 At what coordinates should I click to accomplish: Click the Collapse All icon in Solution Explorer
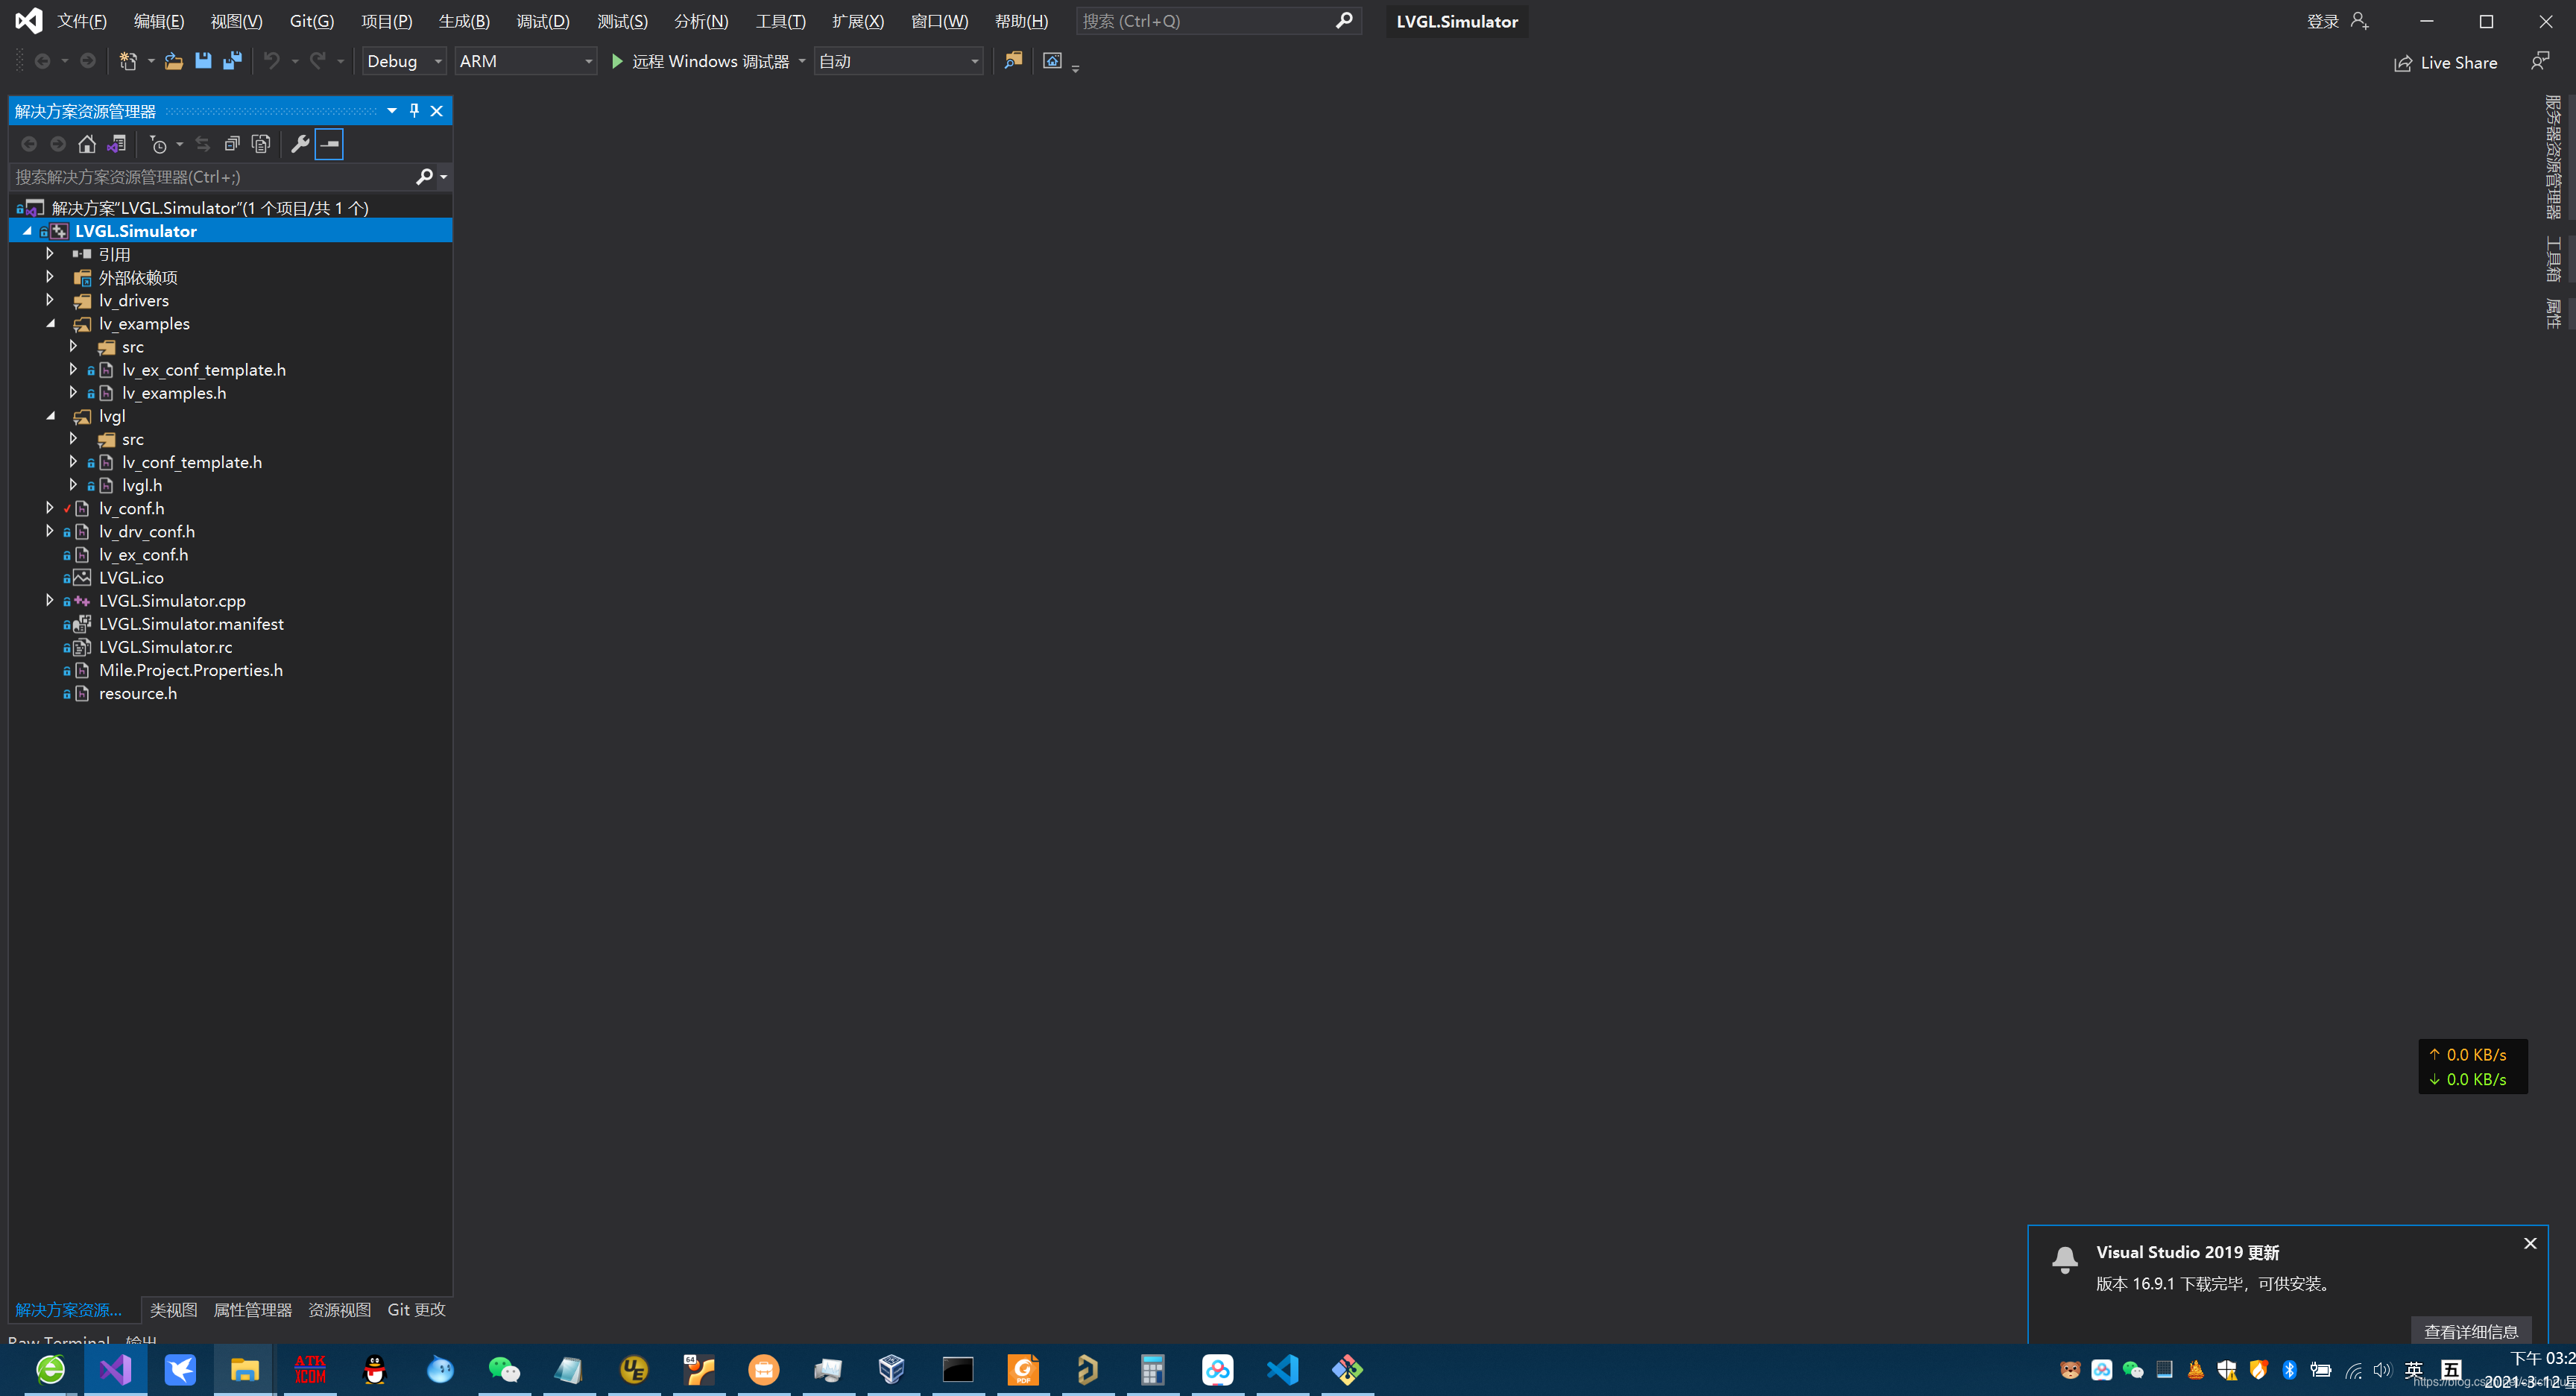232,144
